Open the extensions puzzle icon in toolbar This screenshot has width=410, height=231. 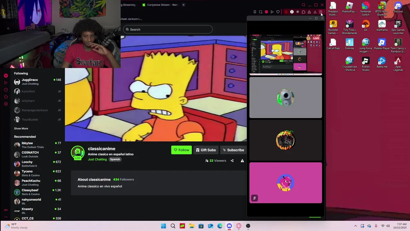[303, 12]
